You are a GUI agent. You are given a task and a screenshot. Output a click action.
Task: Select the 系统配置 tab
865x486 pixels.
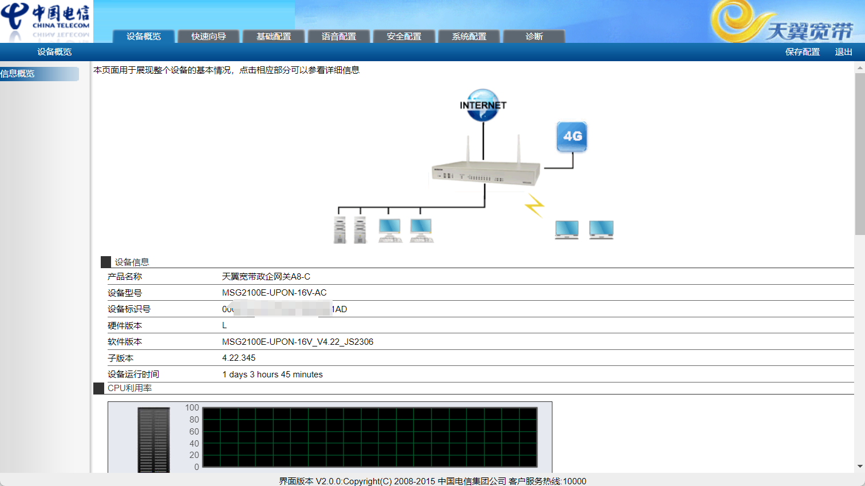[469, 37]
